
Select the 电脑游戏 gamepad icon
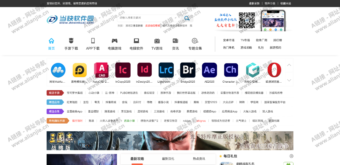point(115,40)
